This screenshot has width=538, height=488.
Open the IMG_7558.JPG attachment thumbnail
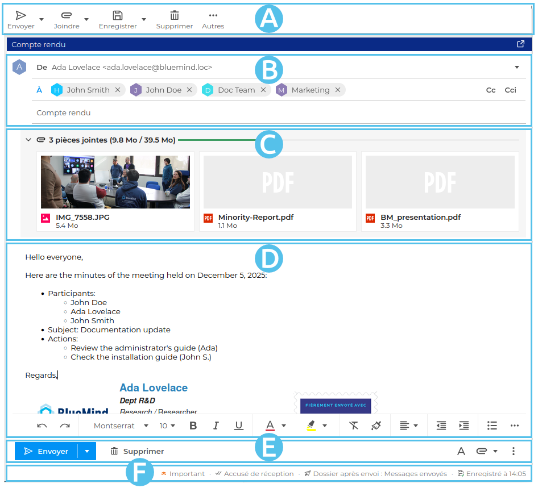(x=115, y=182)
